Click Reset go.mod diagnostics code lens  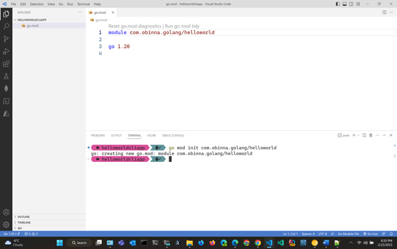[x=135, y=26]
